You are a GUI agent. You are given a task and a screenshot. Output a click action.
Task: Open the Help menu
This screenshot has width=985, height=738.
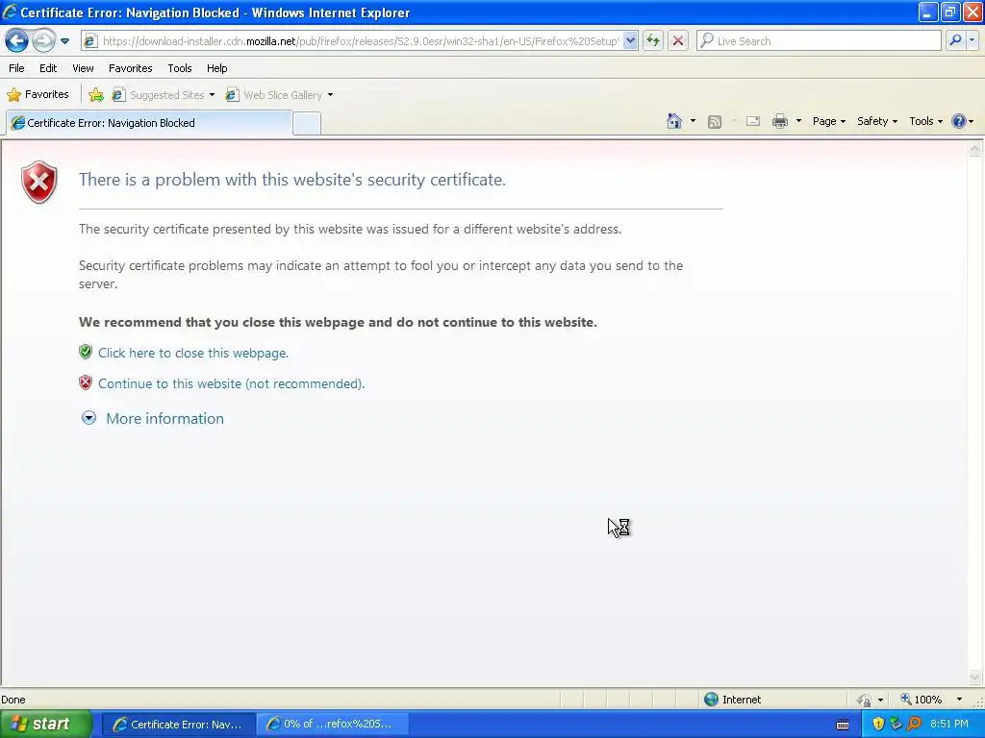coord(216,68)
